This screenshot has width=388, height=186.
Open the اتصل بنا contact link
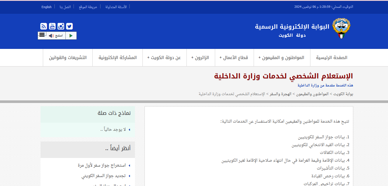point(65,7)
